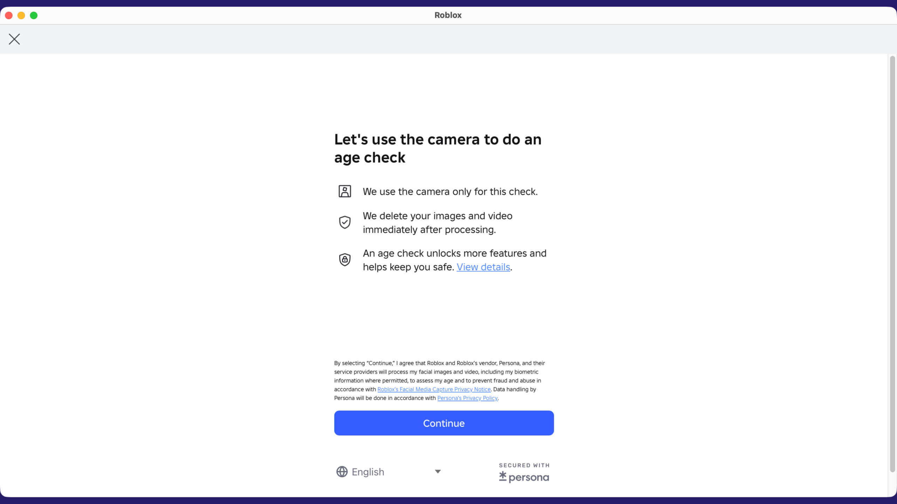Click the globe language icon
The image size is (897, 504).
(x=342, y=471)
